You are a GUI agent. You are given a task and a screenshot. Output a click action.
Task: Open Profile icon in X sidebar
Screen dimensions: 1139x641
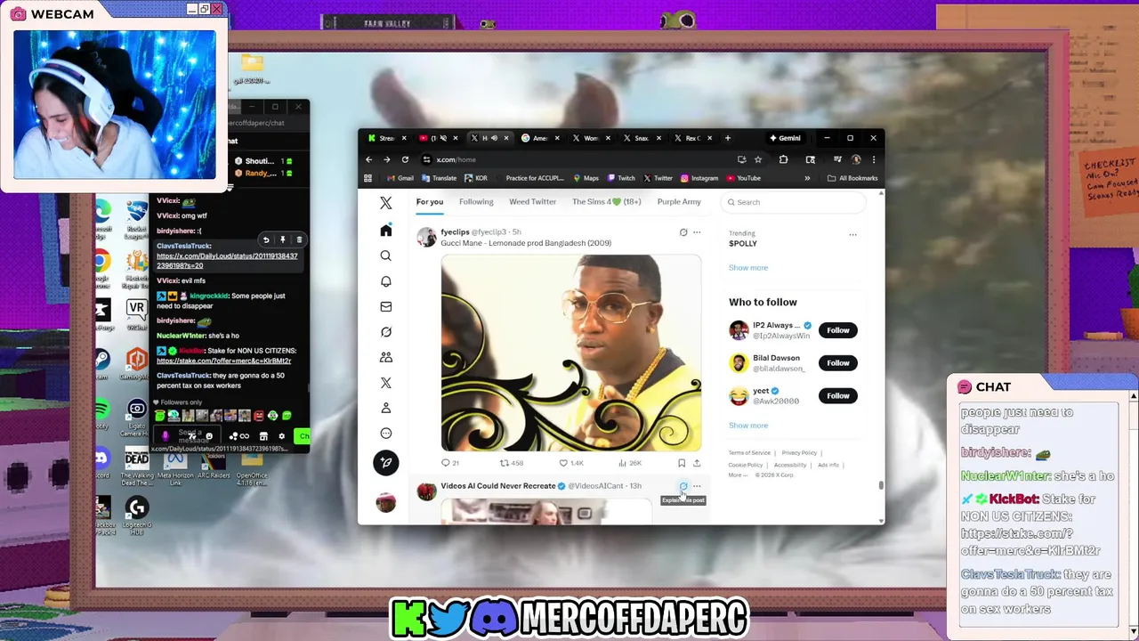pyautogui.click(x=386, y=408)
